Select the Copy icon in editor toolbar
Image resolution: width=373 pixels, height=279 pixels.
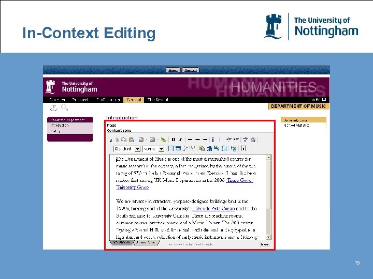point(124,139)
